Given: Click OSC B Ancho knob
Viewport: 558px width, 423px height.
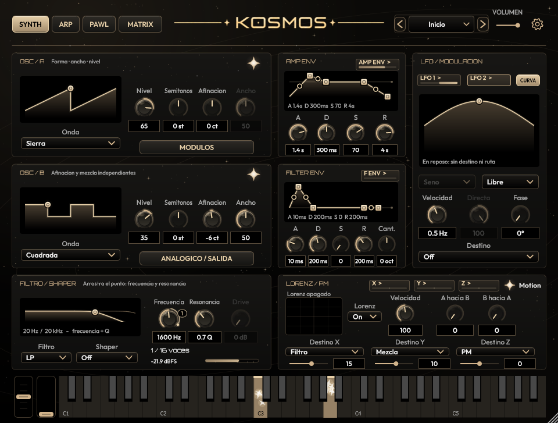Looking at the screenshot, I should click(x=245, y=219).
